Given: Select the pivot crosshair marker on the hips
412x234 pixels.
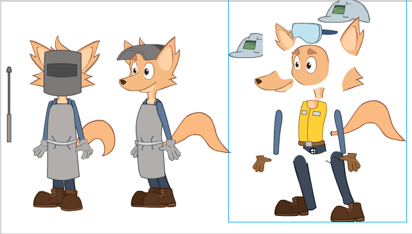Looking at the screenshot, I should [x=313, y=151].
